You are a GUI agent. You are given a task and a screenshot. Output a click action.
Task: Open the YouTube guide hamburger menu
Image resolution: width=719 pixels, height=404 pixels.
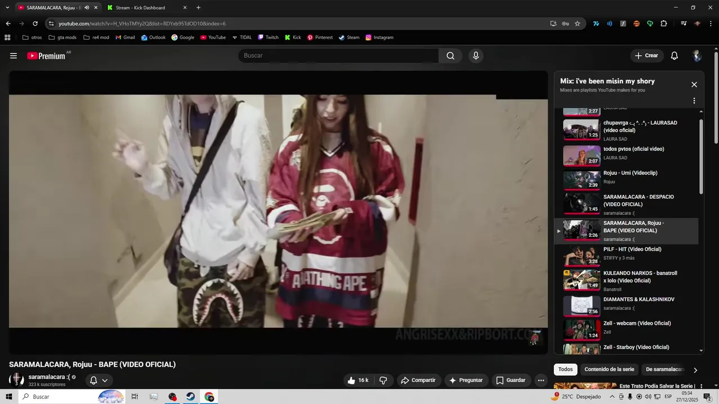click(13, 56)
